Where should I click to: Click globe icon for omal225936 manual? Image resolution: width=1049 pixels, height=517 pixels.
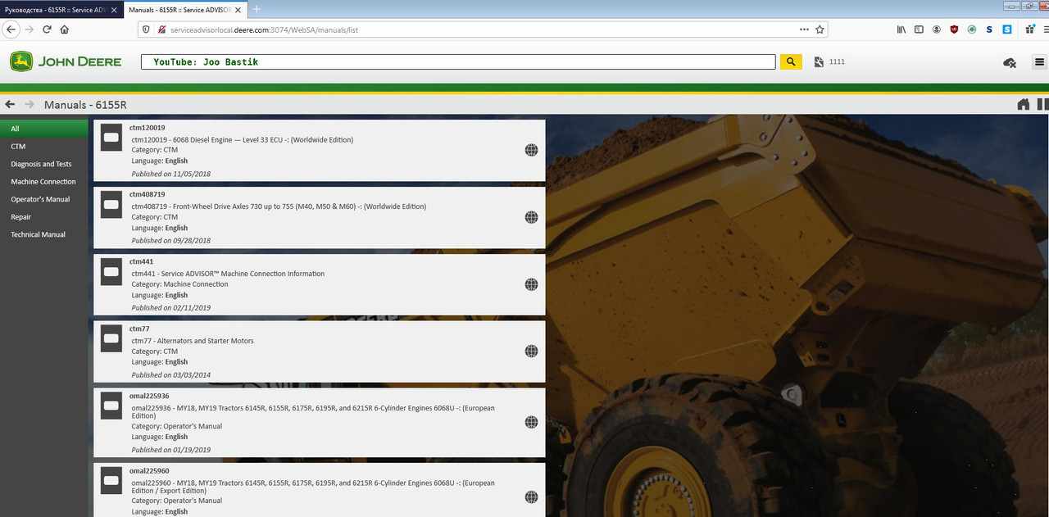531,422
